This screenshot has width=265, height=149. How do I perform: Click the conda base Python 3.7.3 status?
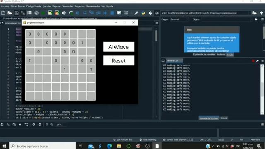coord(178,140)
